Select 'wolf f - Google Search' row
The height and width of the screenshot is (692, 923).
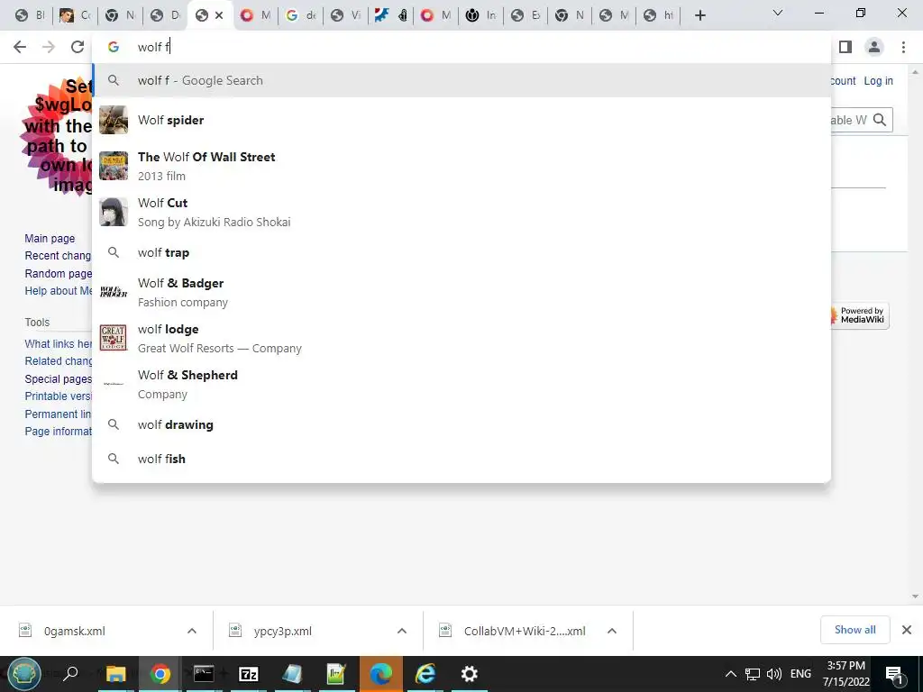click(x=462, y=80)
